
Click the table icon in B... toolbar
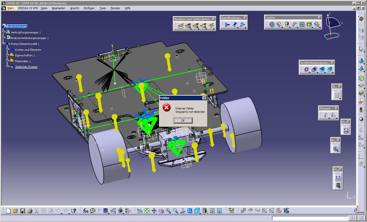click(337, 95)
